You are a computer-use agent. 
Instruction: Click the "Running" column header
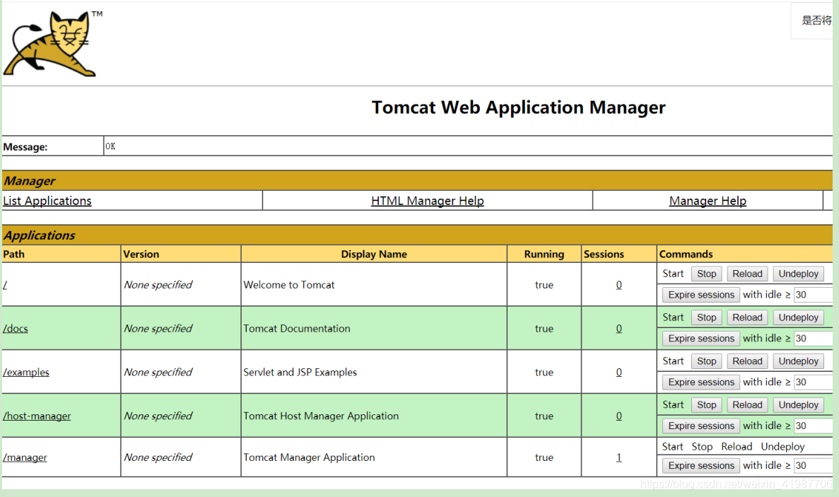(x=544, y=254)
